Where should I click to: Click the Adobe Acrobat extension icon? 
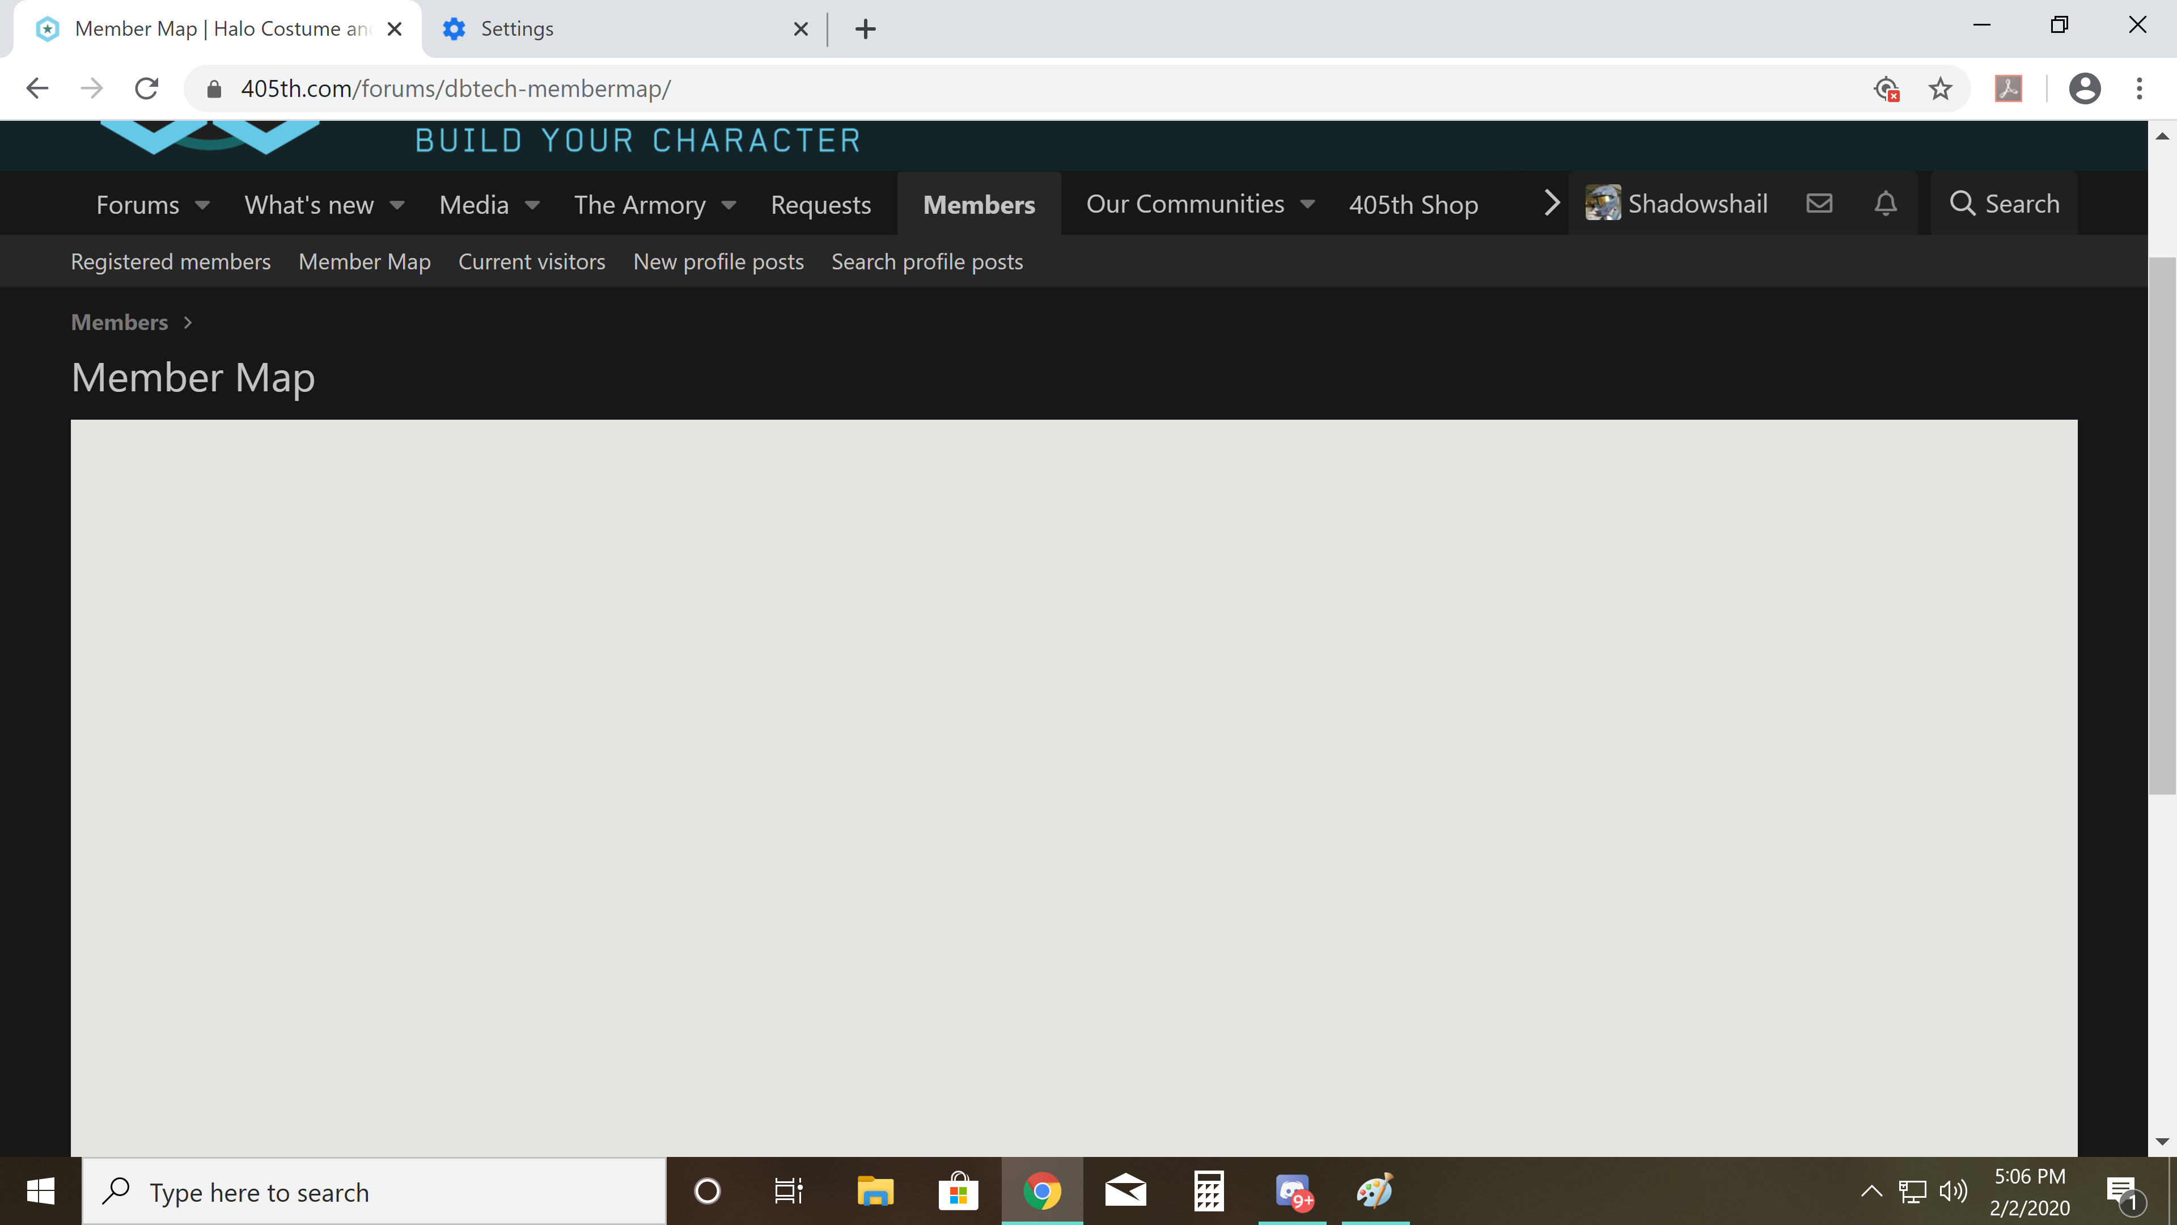tap(2009, 89)
